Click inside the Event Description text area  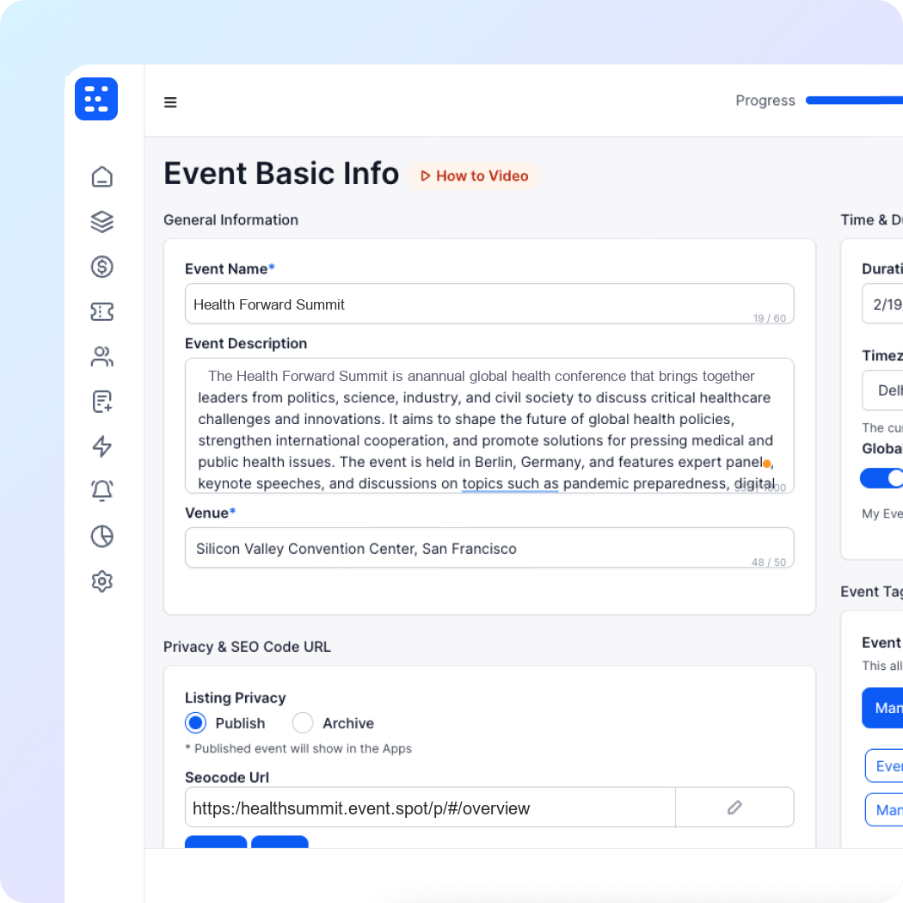[x=489, y=426]
